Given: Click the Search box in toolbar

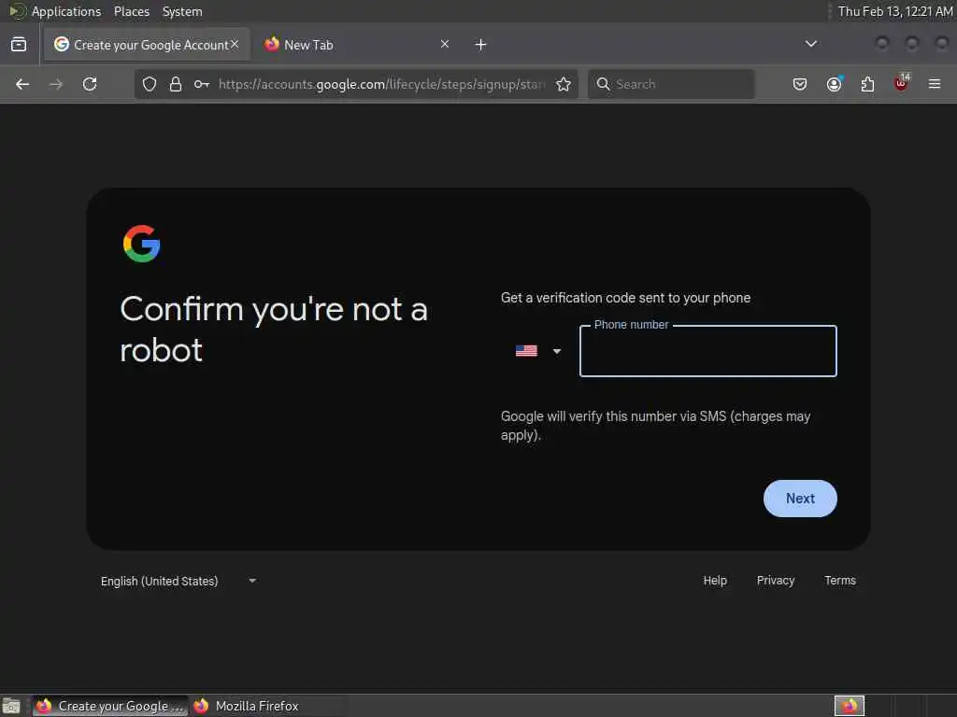Looking at the screenshot, I should 671,84.
